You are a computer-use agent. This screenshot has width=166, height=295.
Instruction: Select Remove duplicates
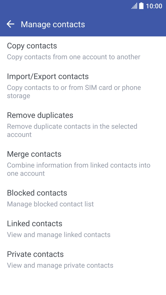click(x=40, y=115)
